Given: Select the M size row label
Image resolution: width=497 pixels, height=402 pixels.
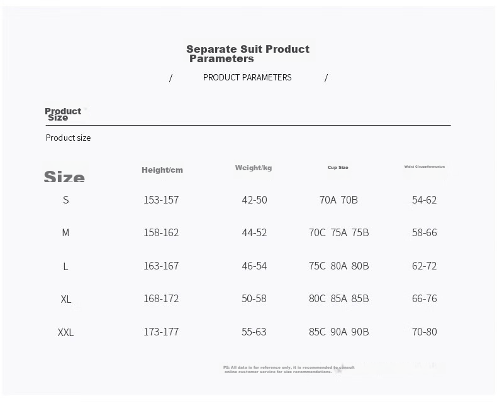Looking at the screenshot, I should pos(65,232).
